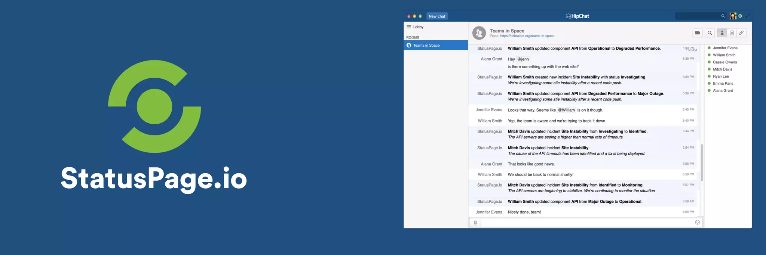Click the Teams in Space room avatar
The height and width of the screenshot is (255, 766).
point(479,33)
